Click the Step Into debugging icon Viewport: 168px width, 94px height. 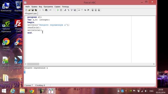[x=65, y=10]
